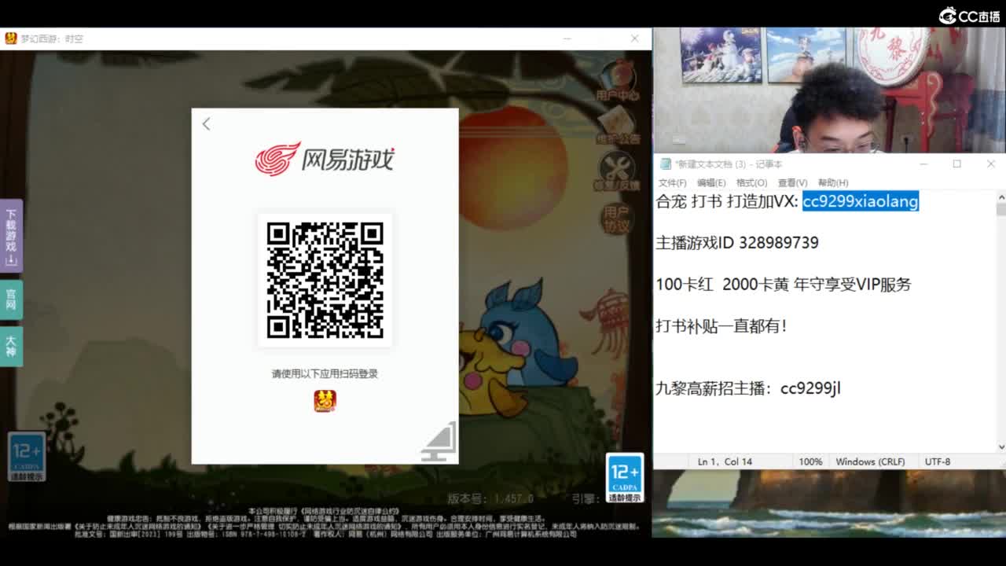Open the 编辑(E) menu in Notepad
The height and width of the screenshot is (566, 1006).
tap(711, 182)
